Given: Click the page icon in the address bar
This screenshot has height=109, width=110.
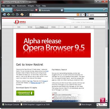Looking at the screenshot, I should [31, 15].
